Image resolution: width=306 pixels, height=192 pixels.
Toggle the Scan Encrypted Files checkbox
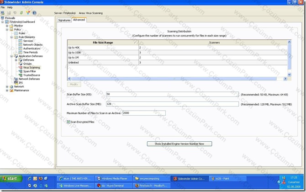[69, 122]
